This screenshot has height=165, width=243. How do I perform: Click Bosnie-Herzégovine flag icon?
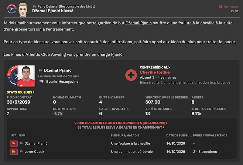[x=42, y=82]
